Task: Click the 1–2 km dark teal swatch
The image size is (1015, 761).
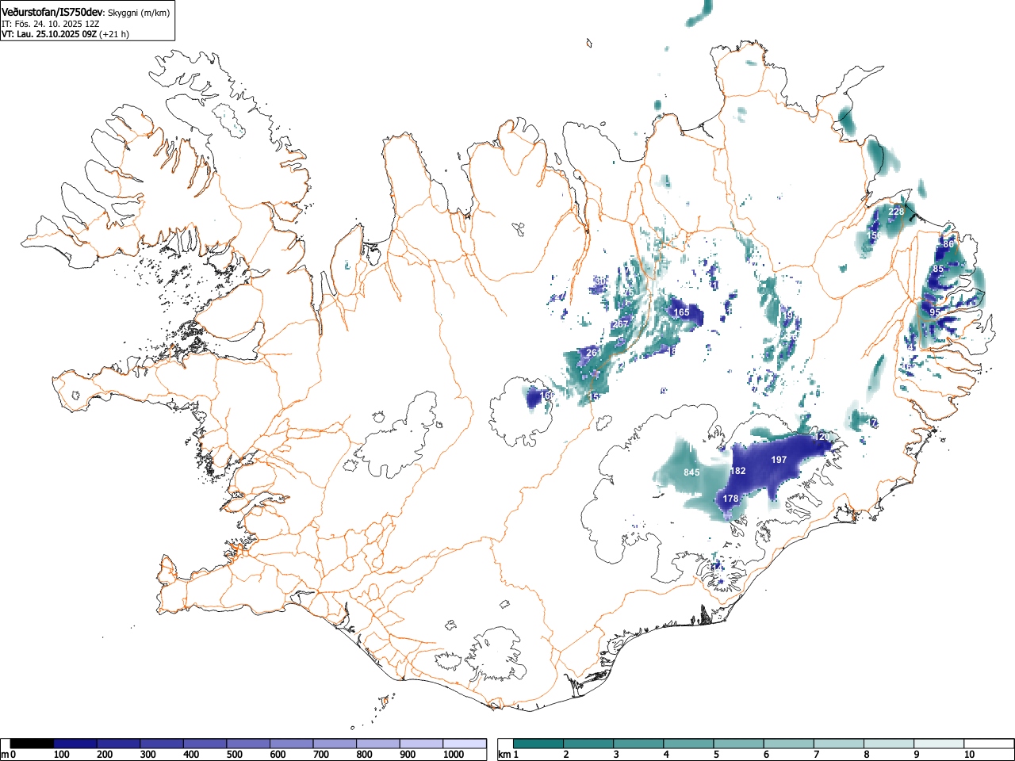Action: coord(539,744)
